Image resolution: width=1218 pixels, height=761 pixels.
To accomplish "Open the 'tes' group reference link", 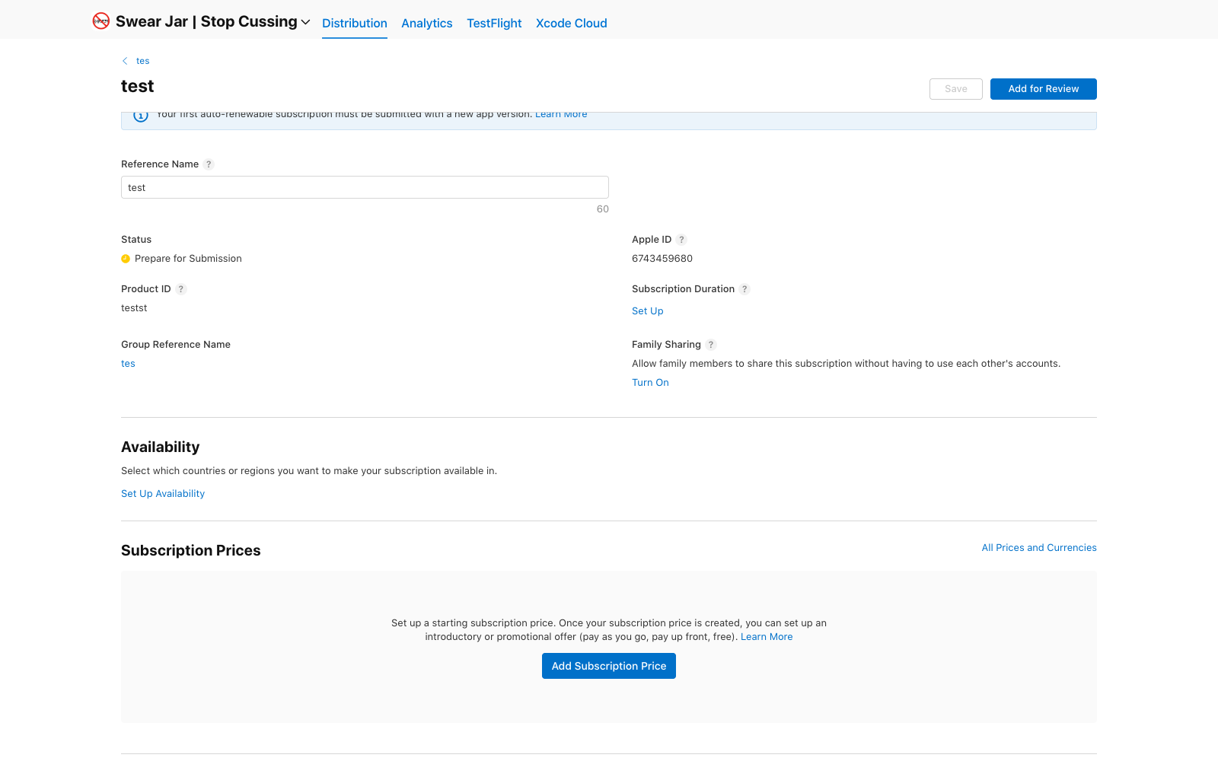I will (128, 364).
